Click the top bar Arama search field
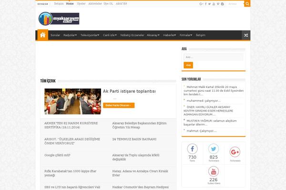The image size is (286, 190). click(x=235, y=4)
